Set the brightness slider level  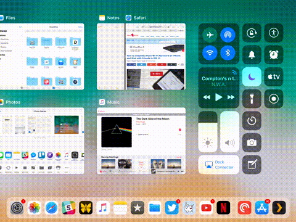pyautogui.click(x=208, y=131)
